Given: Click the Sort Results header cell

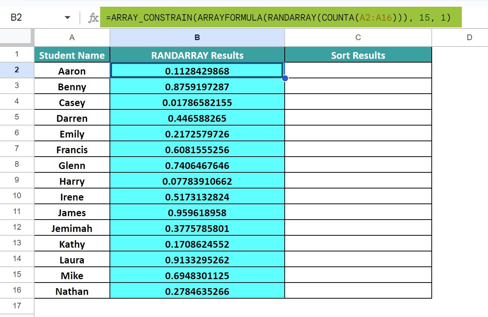Looking at the screenshot, I should pos(358,55).
